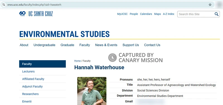This screenshot has height=105, width=223.
Task: Select Lecturers in the sidebar
Action: (x=42, y=72)
